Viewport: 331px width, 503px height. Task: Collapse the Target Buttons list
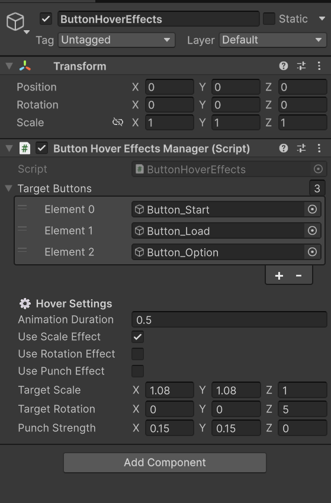(9, 188)
